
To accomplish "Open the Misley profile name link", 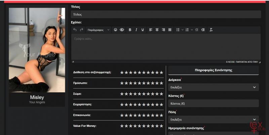I will [37, 97].
